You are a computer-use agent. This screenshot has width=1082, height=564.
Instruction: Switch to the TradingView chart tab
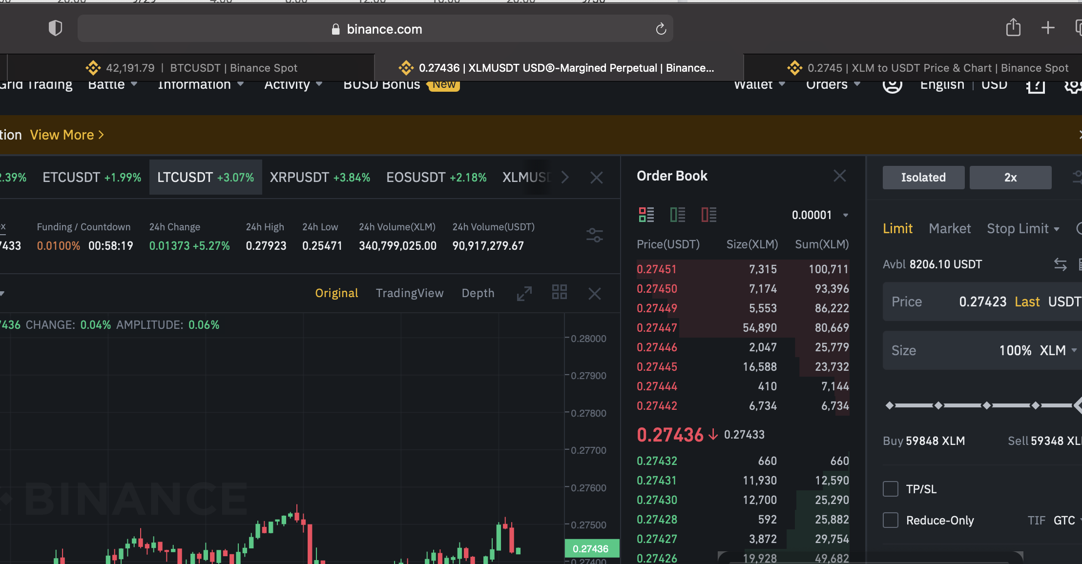(409, 293)
